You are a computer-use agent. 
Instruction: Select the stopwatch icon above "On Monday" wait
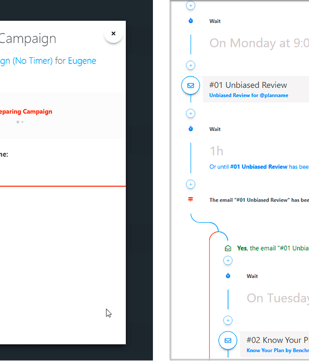click(x=191, y=21)
